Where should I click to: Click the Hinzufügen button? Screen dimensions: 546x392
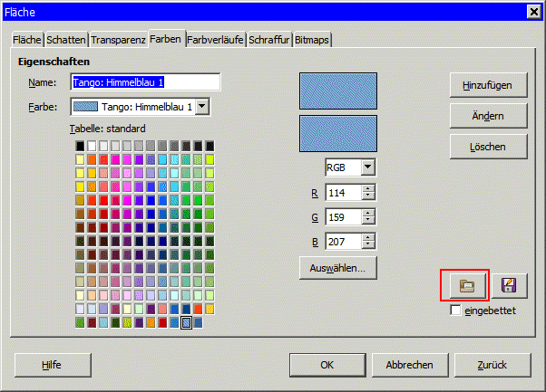tap(488, 85)
